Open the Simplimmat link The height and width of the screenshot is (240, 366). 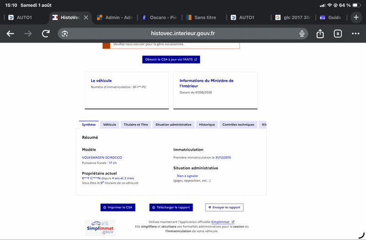tap(222, 222)
